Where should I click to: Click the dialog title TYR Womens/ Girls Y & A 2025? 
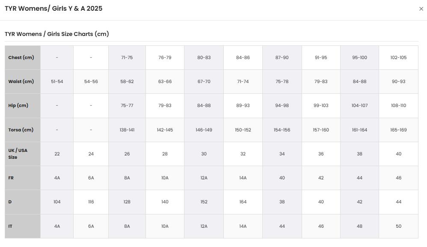pyautogui.click(x=53, y=9)
